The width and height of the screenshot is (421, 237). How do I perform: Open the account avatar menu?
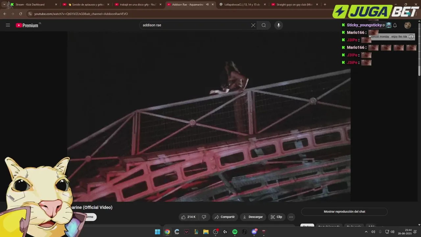point(408,25)
